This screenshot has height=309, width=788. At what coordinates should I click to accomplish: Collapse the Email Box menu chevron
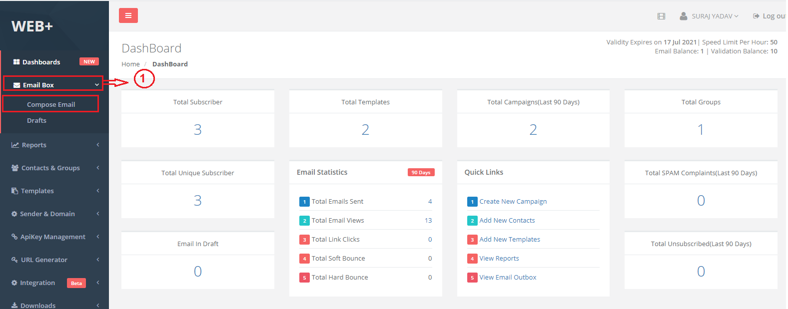coord(97,85)
